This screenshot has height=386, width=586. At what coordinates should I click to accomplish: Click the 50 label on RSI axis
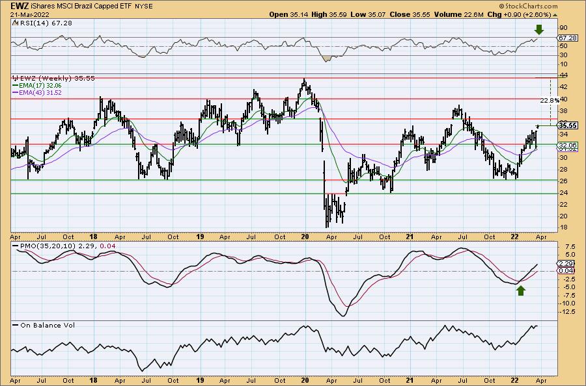point(564,46)
